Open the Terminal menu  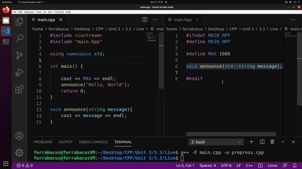click(59, 12)
